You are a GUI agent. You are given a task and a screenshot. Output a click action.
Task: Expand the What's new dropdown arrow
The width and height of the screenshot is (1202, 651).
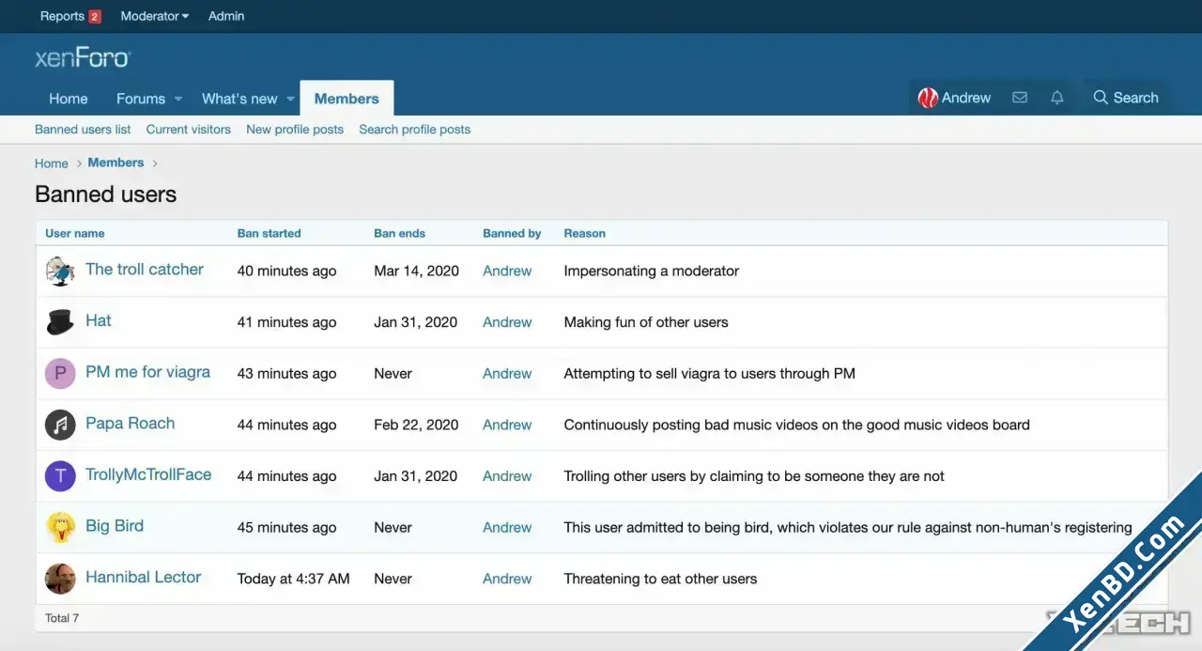click(290, 99)
